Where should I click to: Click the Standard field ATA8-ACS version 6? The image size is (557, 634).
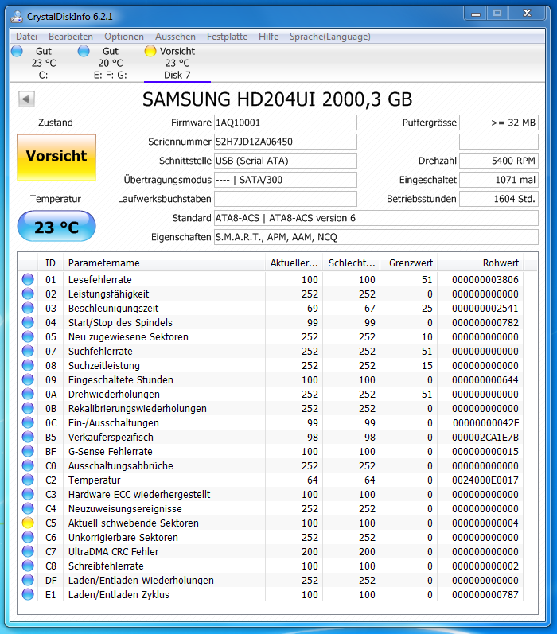[376, 218]
